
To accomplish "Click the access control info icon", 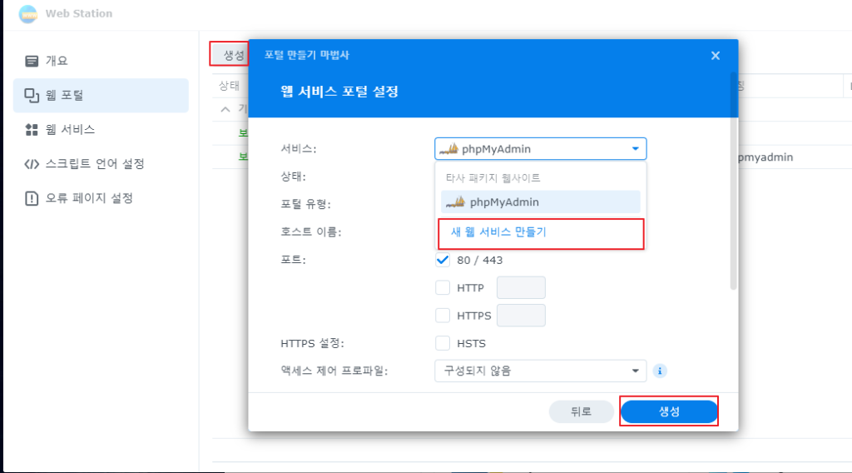I will [x=660, y=371].
